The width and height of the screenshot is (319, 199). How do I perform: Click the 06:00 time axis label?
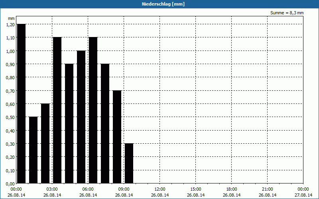(x=88, y=189)
